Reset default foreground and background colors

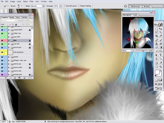click(x=156, y=76)
